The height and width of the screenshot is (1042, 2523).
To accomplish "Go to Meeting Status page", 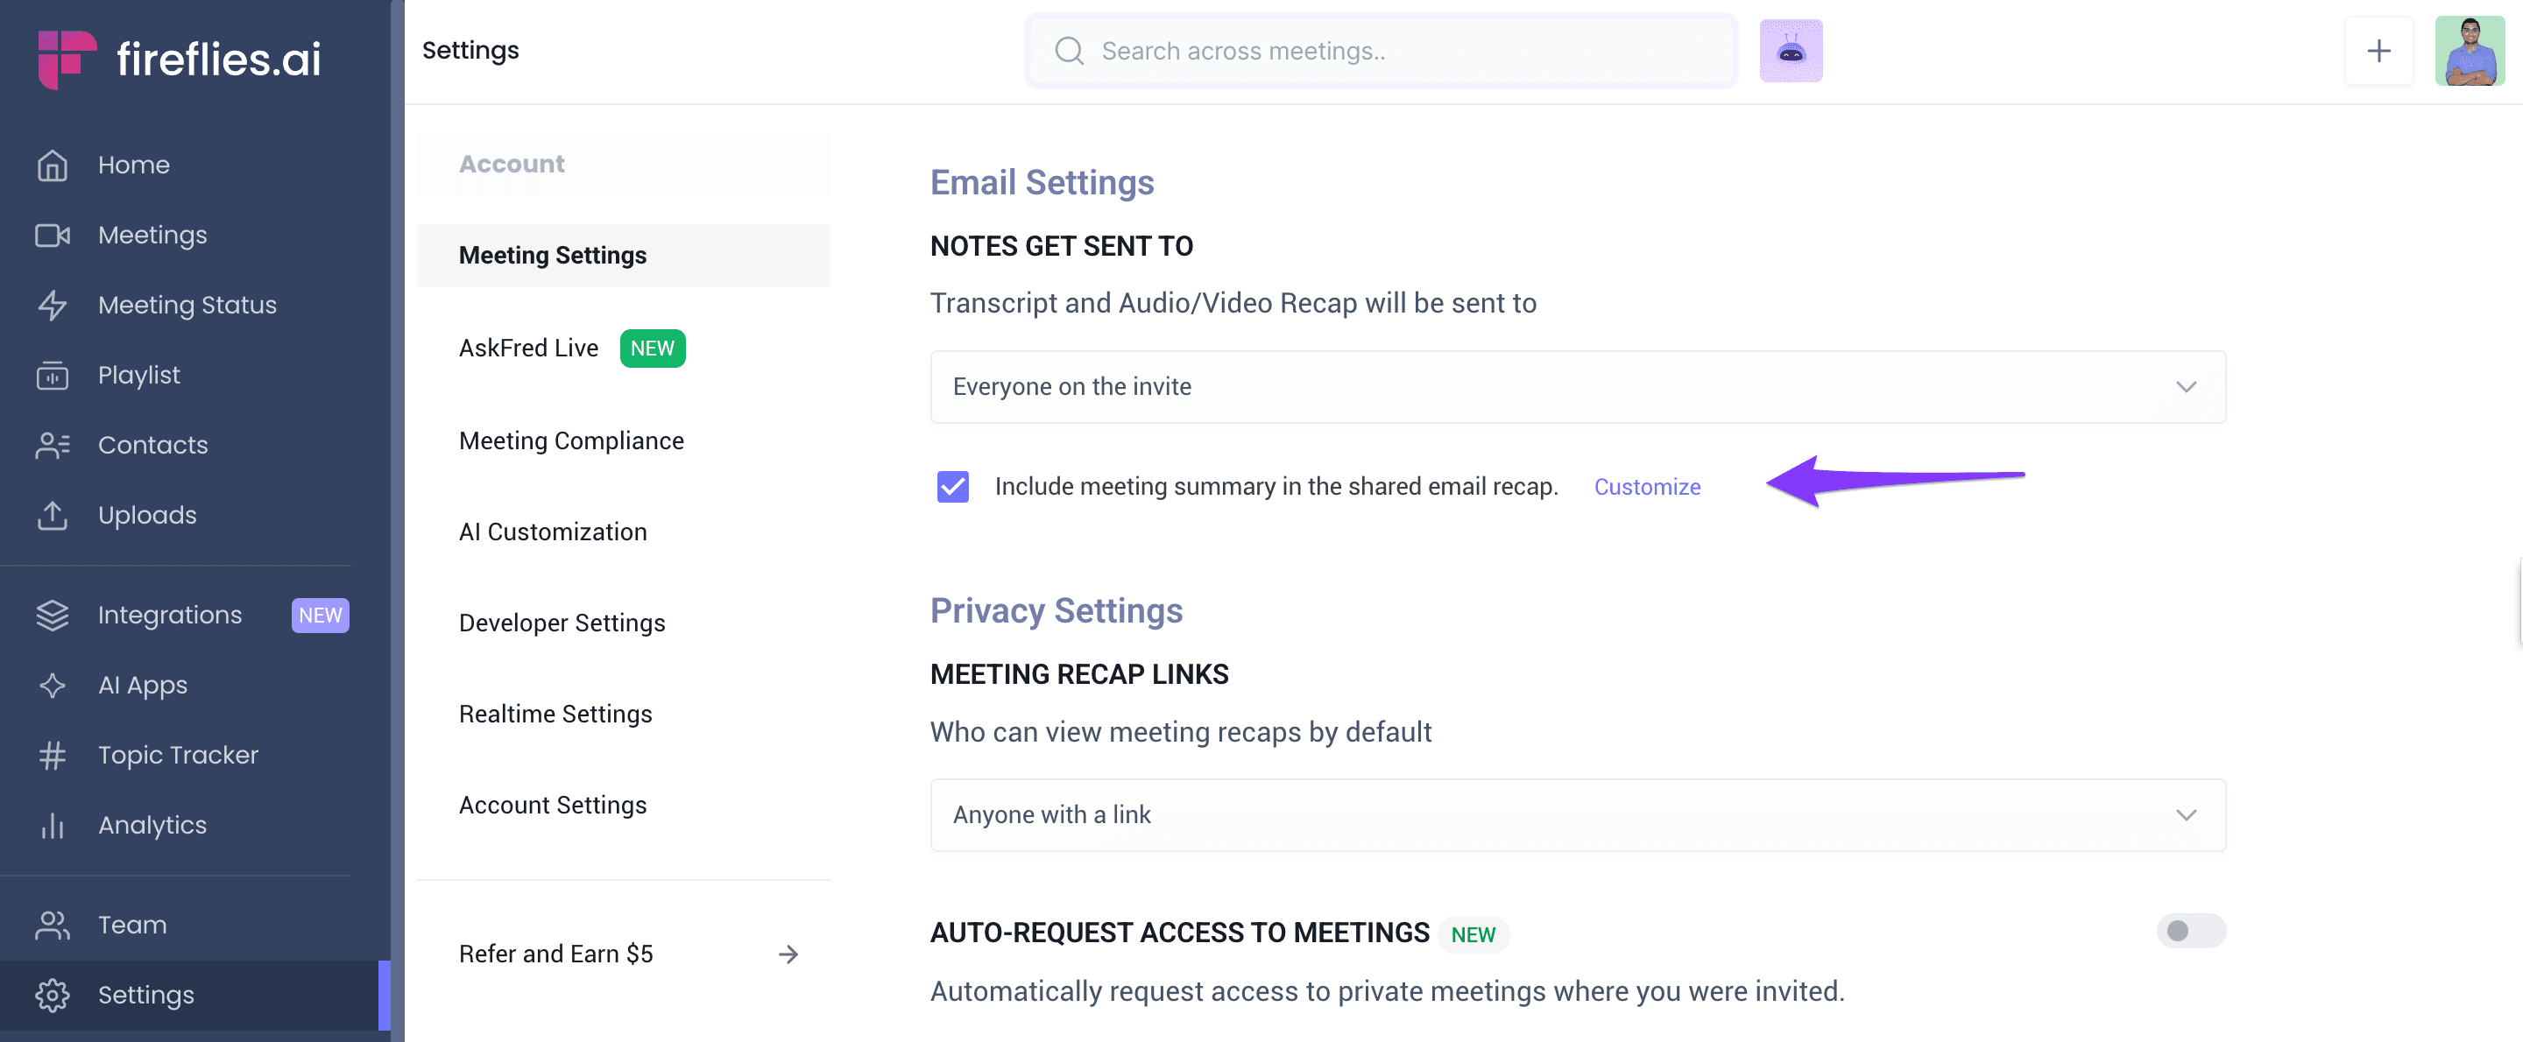I will click(x=187, y=305).
